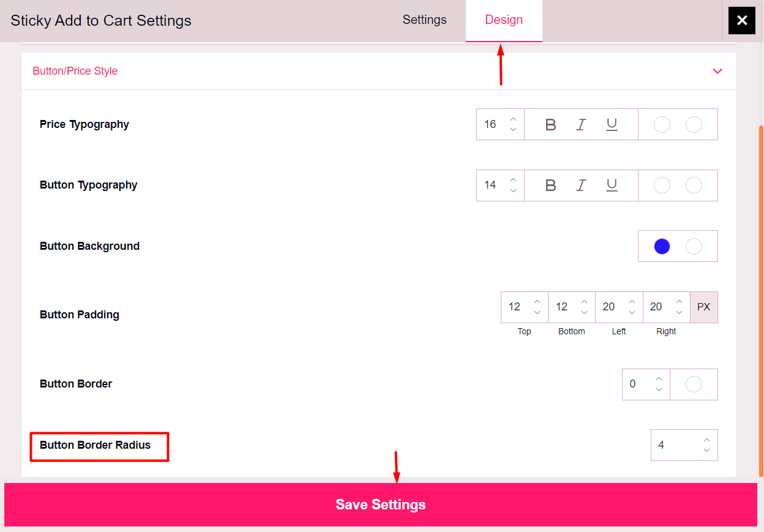Open the blue Button Background color swatch
The image size is (764, 532).
click(x=662, y=245)
